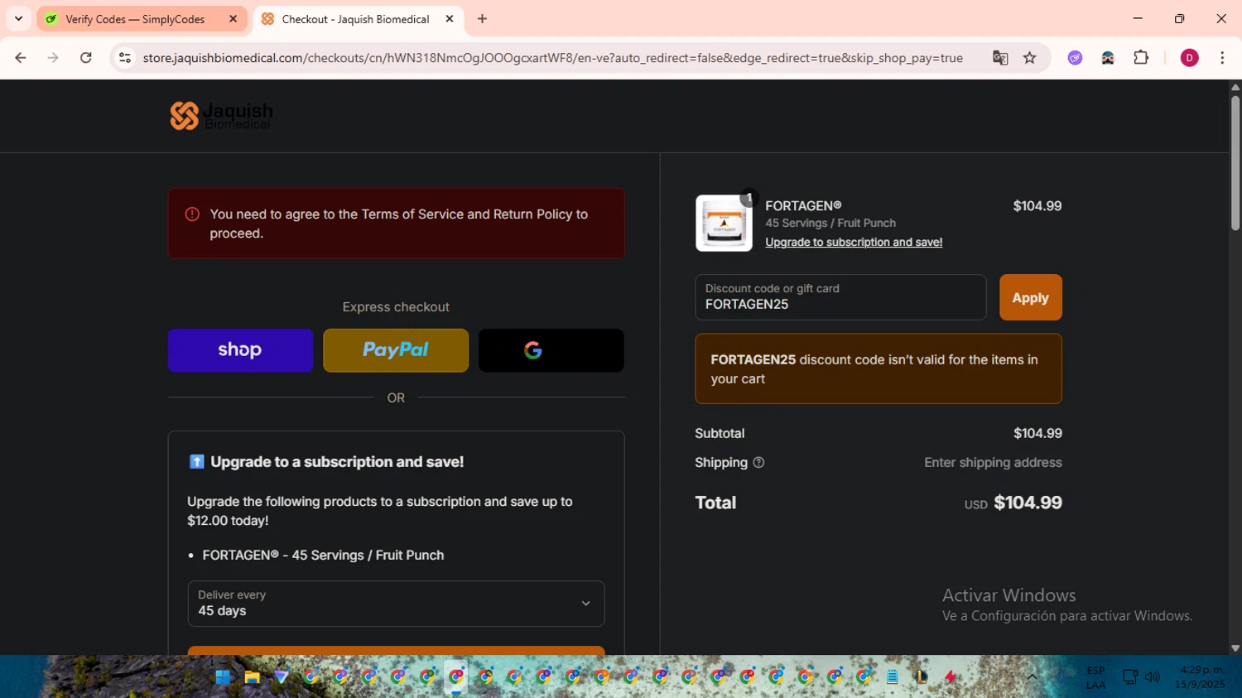Open the profile avatar labeled D
The width and height of the screenshot is (1242, 698).
click(x=1189, y=58)
